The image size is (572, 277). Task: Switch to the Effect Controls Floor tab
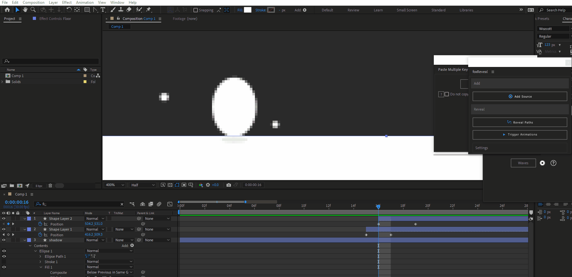55,19
